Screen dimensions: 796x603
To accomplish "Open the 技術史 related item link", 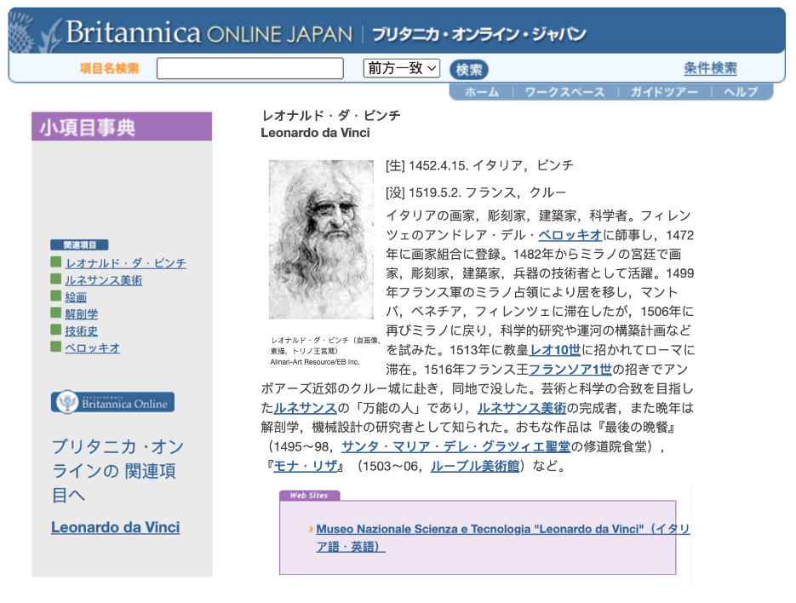I will (82, 330).
